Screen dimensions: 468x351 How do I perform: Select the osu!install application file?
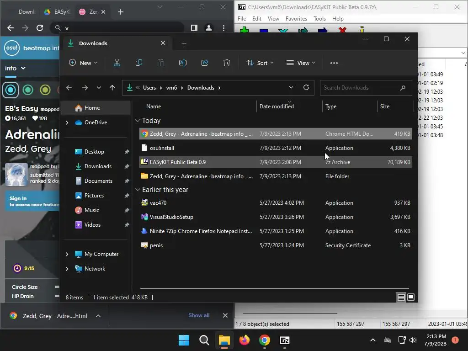click(x=276, y=148)
